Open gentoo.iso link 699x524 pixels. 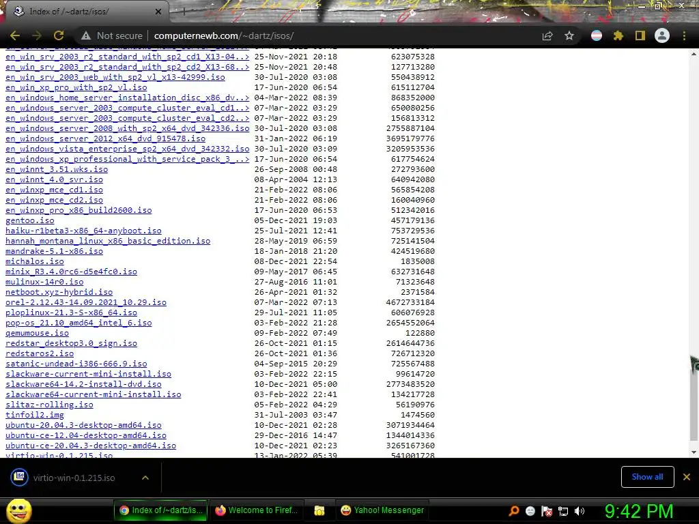pyautogui.click(x=30, y=220)
